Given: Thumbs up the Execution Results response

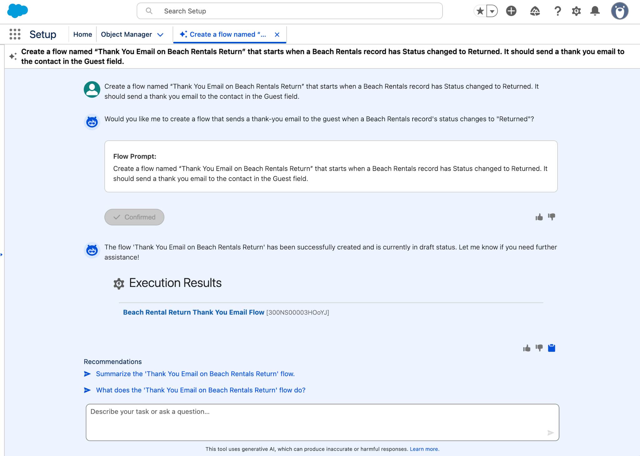Looking at the screenshot, I should tap(527, 348).
